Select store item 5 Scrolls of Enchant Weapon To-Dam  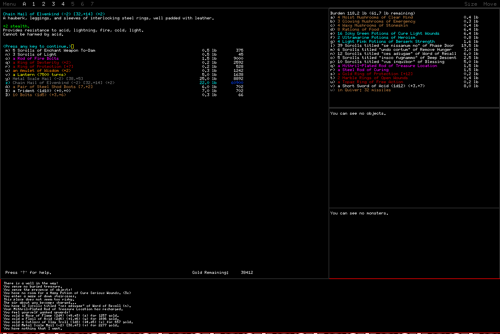point(124,50)
